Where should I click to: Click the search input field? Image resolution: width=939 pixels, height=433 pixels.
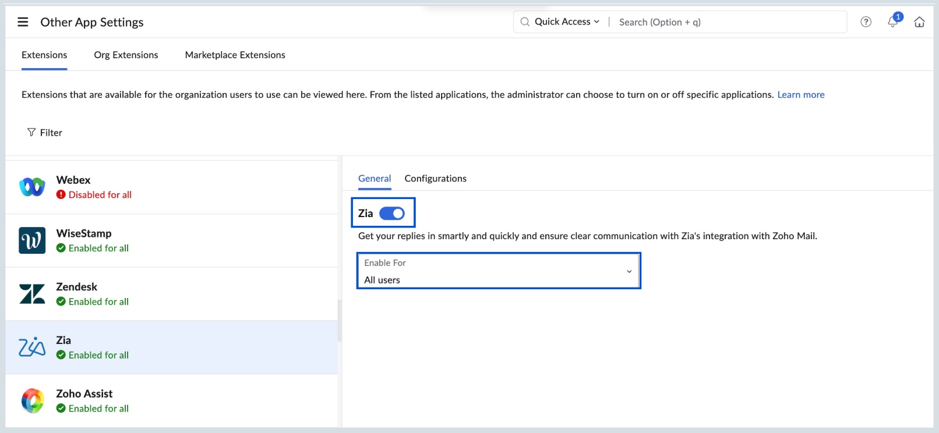point(728,22)
